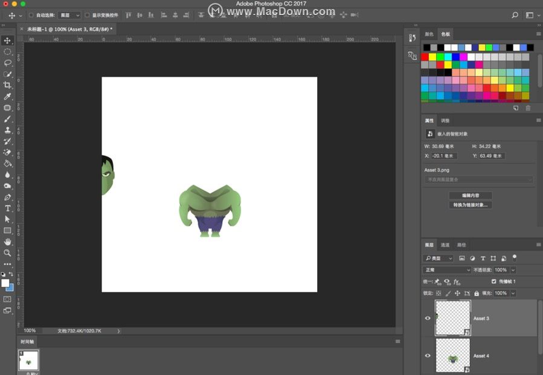Open the Layers panel flyout menu
Viewport: 543px width, 375px height.
(x=538, y=245)
